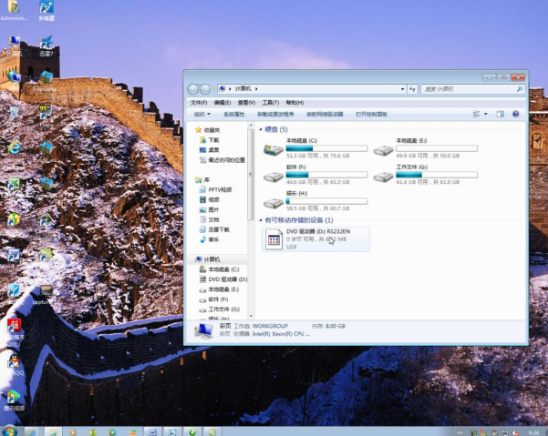Click the Internet Explorer taskbar icon
Image resolution: width=548 pixels, height=436 pixels.
(x=32, y=431)
